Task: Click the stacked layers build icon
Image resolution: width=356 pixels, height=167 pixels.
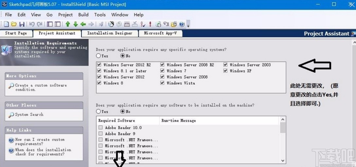Action: click(119, 24)
